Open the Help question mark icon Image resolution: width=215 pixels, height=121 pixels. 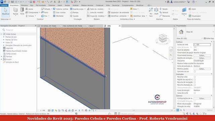pos(193,2)
